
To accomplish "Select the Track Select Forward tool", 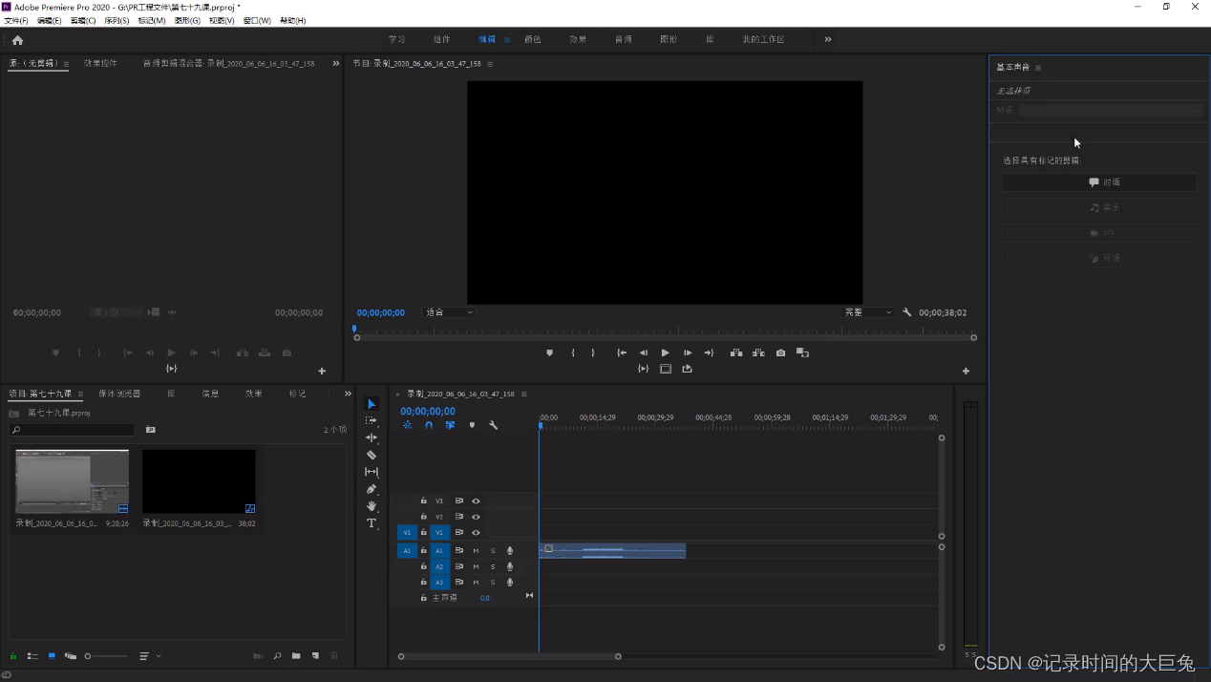I will point(372,420).
